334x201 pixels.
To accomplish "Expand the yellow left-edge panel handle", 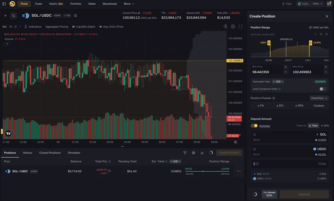I will pyautogui.click(x=2, y=131).
